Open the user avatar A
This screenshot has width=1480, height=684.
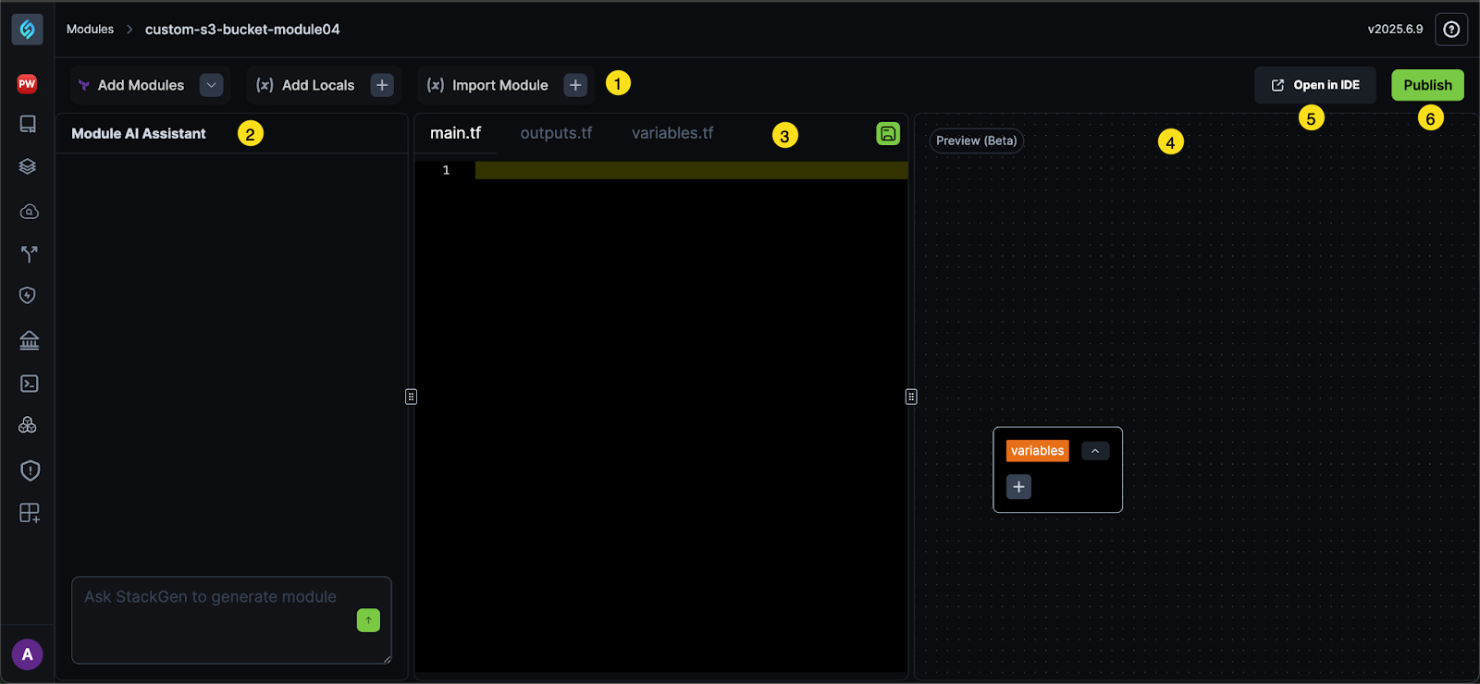point(27,654)
